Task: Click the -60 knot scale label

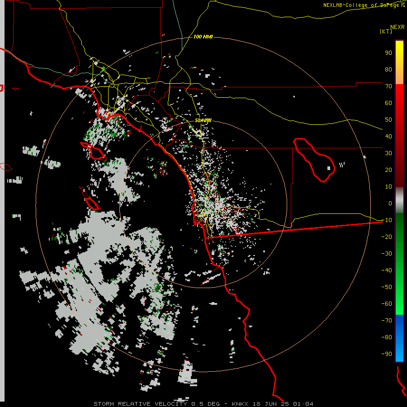Action: point(387,304)
